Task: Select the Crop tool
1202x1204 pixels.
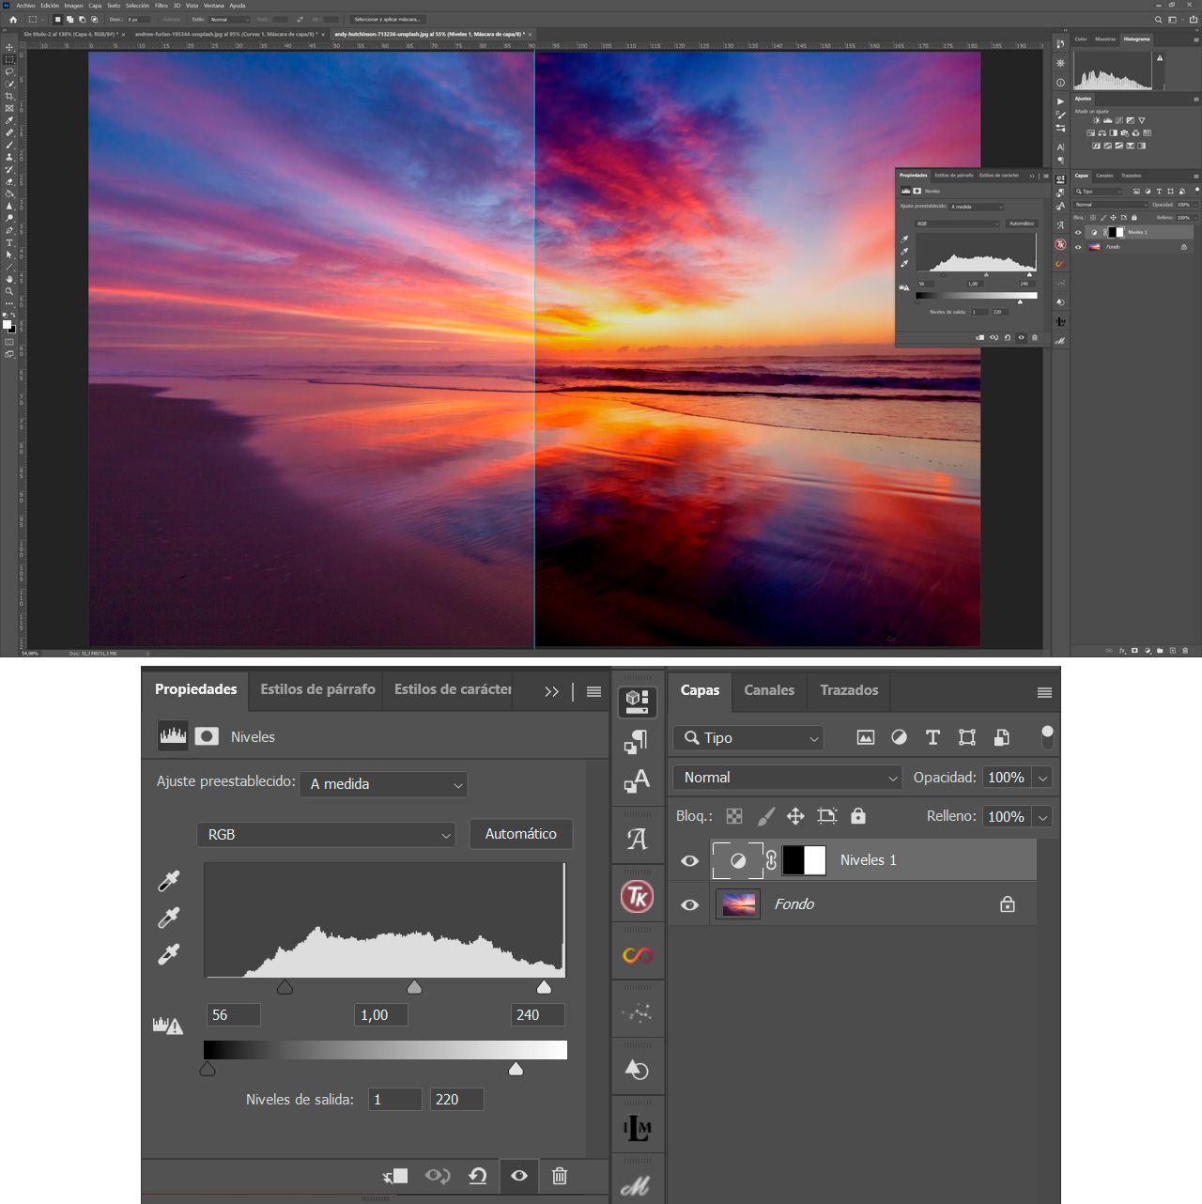Action: pyautogui.click(x=9, y=96)
